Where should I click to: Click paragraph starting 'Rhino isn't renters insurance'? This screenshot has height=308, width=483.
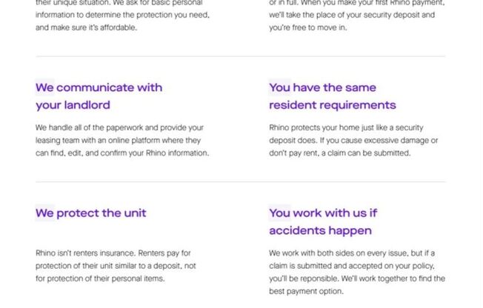[116, 266]
